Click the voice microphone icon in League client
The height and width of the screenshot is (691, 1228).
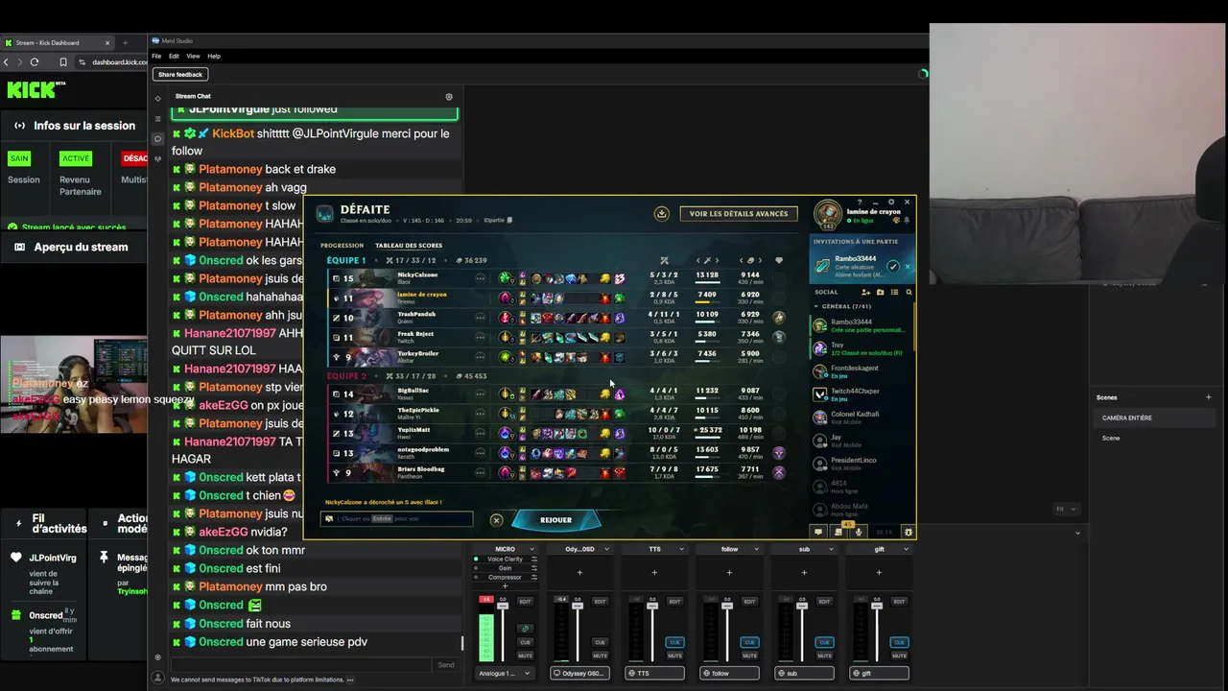(859, 532)
